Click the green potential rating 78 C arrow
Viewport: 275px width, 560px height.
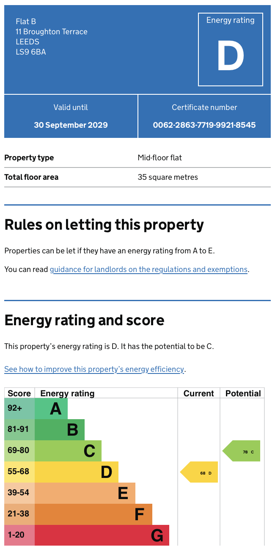point(242,451)
